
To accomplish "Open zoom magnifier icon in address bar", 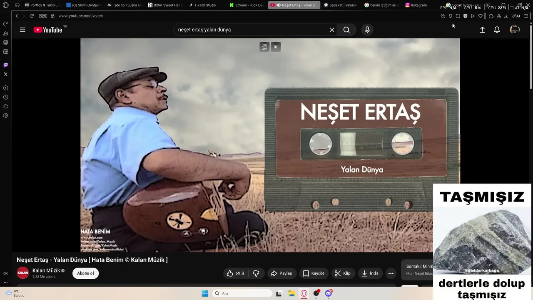I will click(443, 16).
